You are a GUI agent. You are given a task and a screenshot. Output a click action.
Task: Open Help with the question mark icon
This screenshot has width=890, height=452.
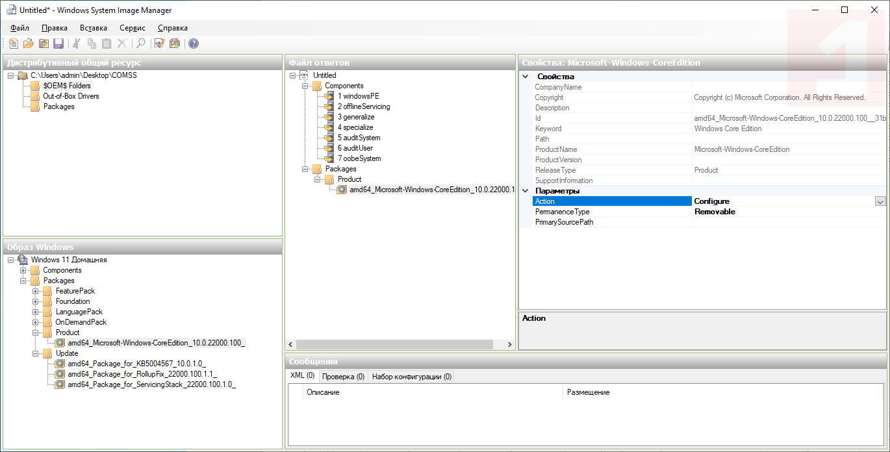(193, 44)
